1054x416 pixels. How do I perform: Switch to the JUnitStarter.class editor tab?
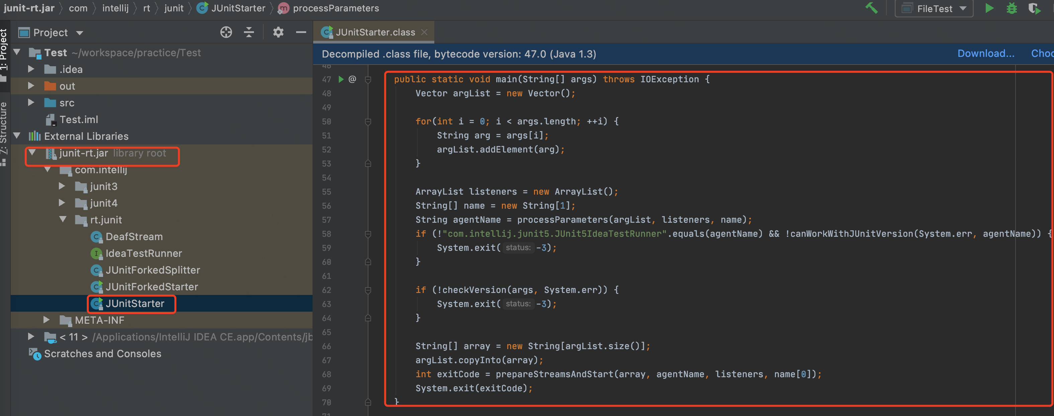[374, 32]
